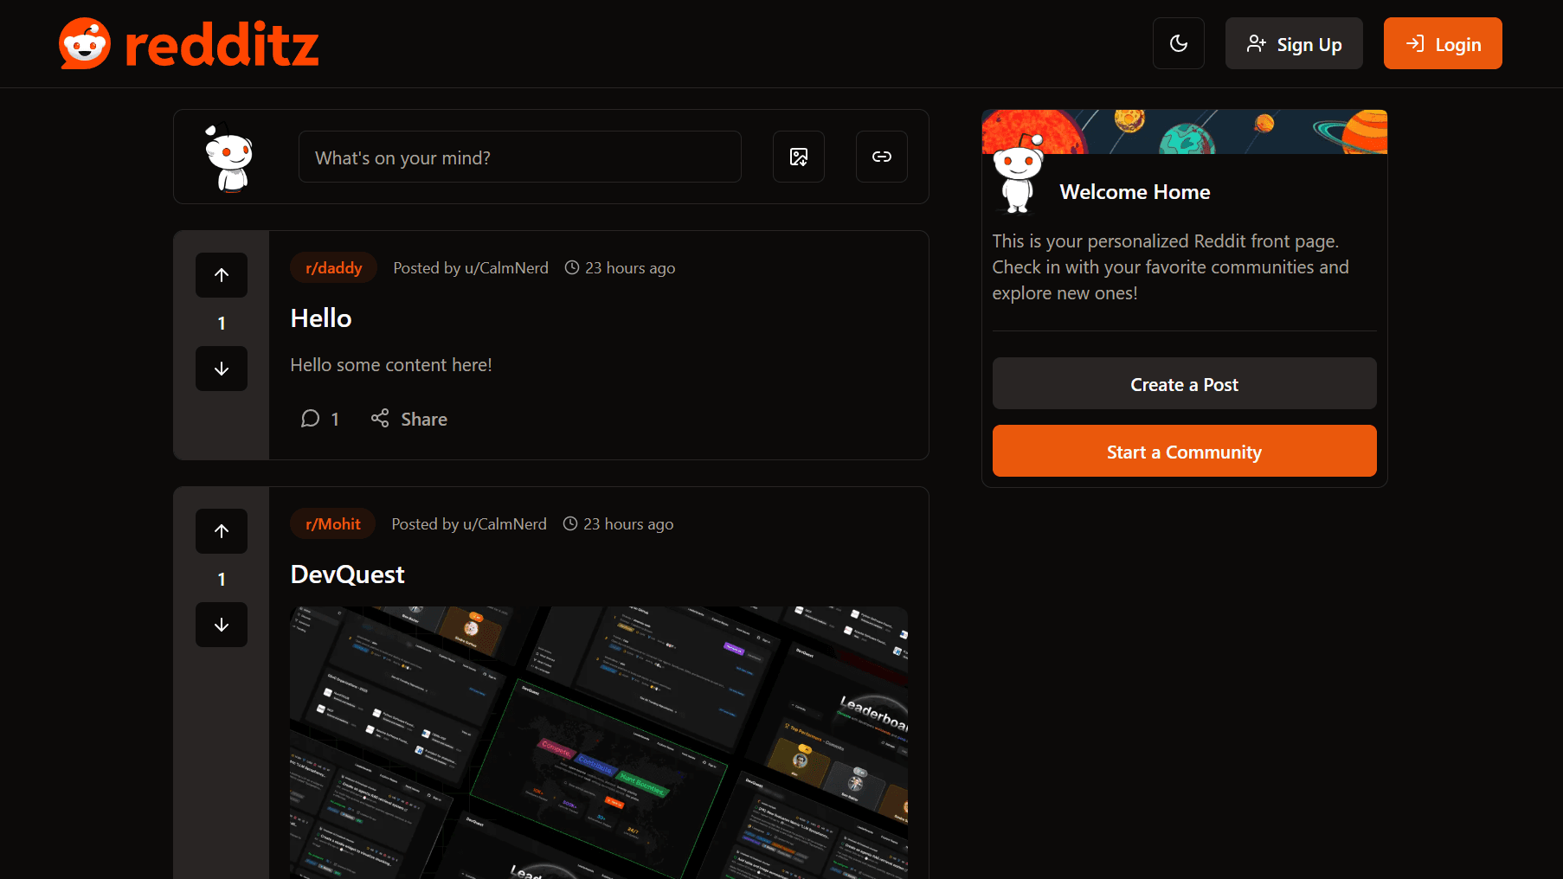Add an image post via image icon
The height and width of the screenshot is (879, 1563).
799,157
